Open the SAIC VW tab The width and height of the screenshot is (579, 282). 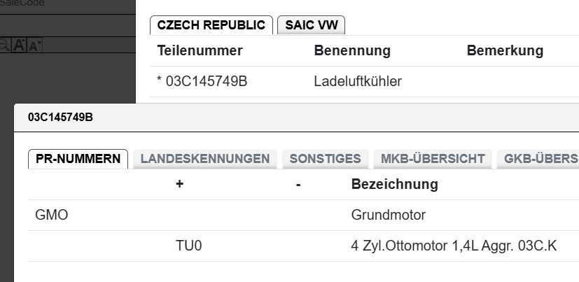[311, 25]
